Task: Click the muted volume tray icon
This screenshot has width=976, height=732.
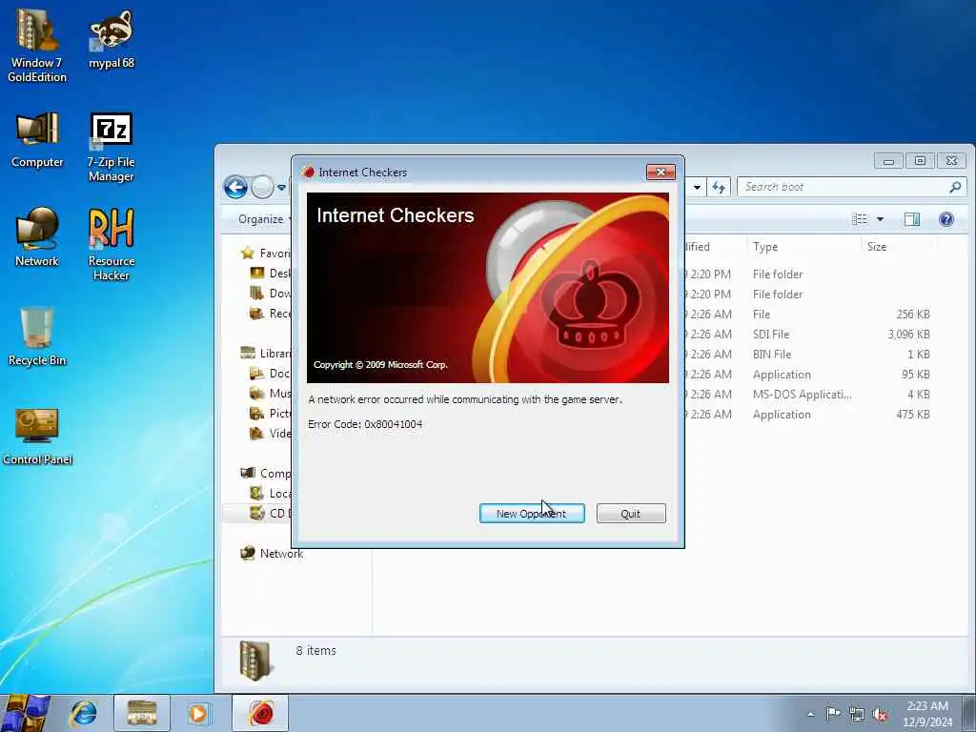Action: point(880,714)
